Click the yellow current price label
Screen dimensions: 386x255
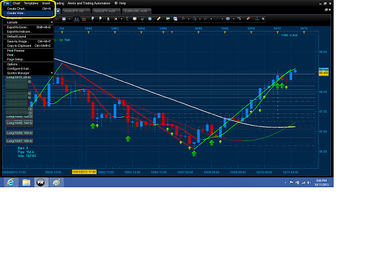point(324,73)
